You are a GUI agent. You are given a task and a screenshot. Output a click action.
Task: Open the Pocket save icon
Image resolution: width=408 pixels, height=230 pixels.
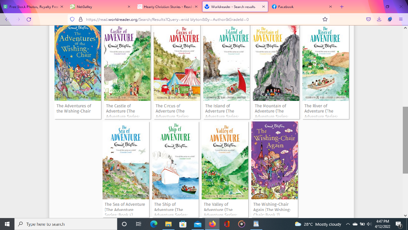pos(369,19)
